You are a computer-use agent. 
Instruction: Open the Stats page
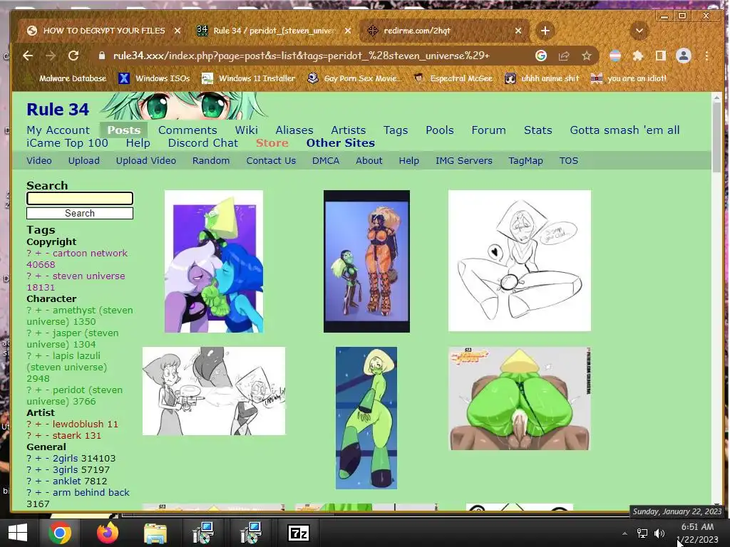pos(538,130)
